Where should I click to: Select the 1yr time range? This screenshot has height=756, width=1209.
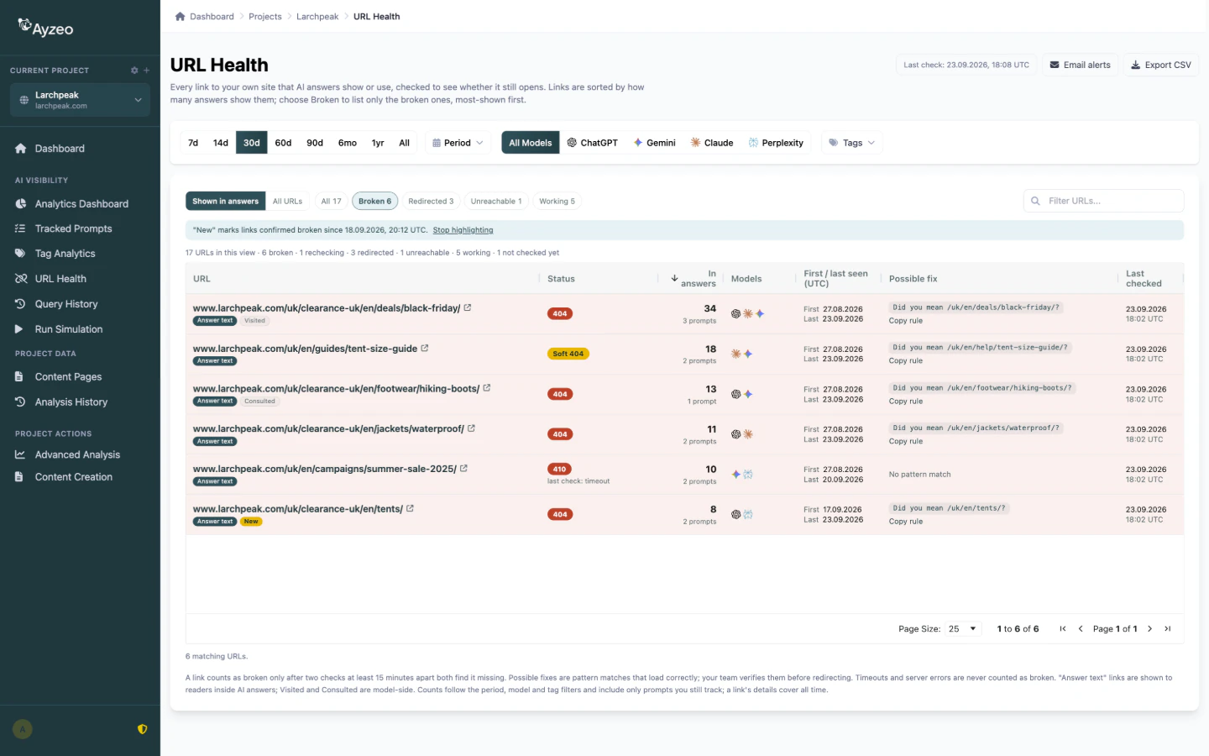point(378,143)
